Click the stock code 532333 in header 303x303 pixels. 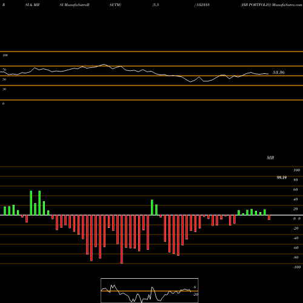point(202,5)
